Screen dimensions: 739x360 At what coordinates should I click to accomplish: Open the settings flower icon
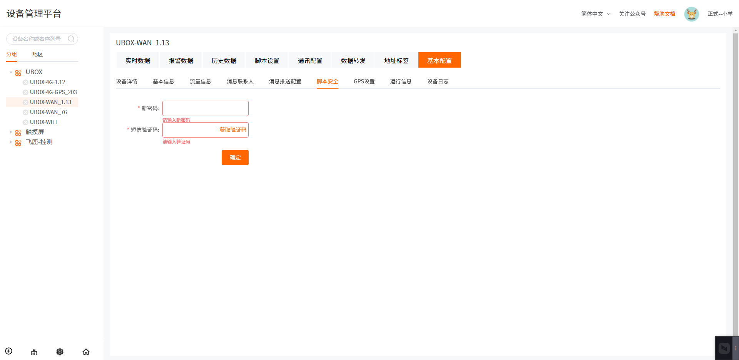(x=60, y=352)
